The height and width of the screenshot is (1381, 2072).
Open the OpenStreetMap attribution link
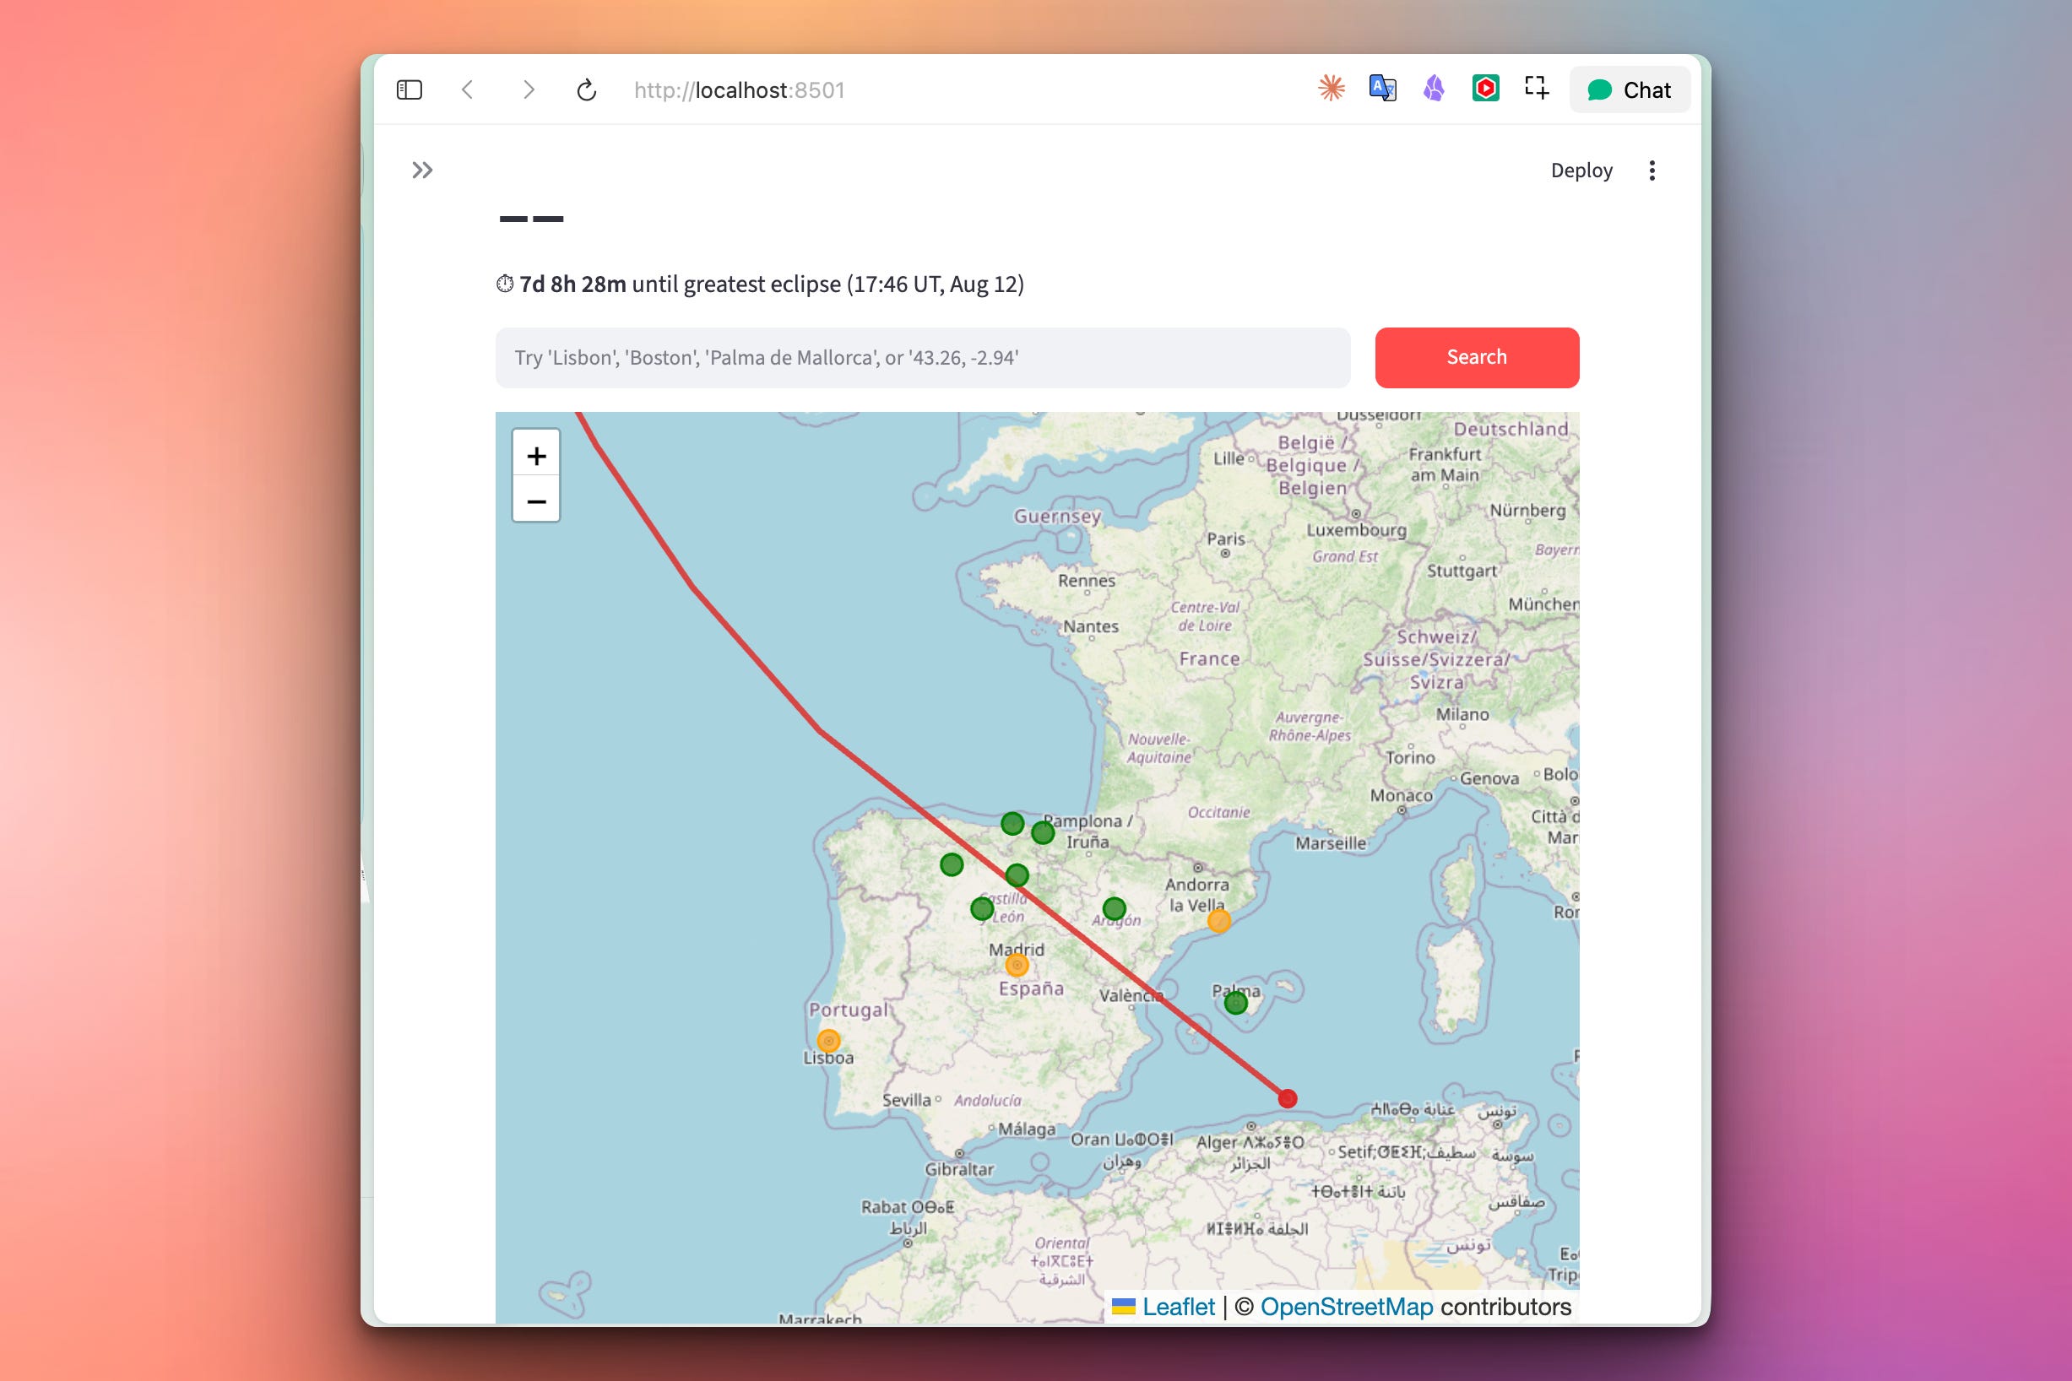1347,1307
